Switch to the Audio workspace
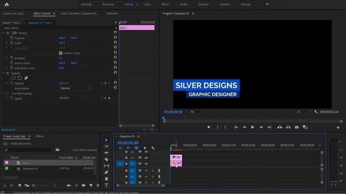This screenshot has height=194, width=346. (184, 4)
